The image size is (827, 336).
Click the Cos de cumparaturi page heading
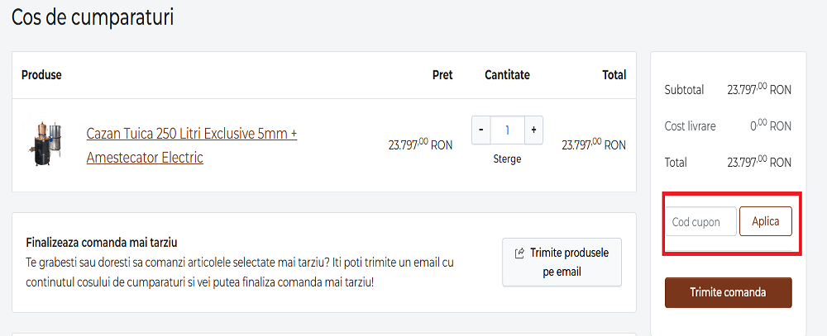93,18
